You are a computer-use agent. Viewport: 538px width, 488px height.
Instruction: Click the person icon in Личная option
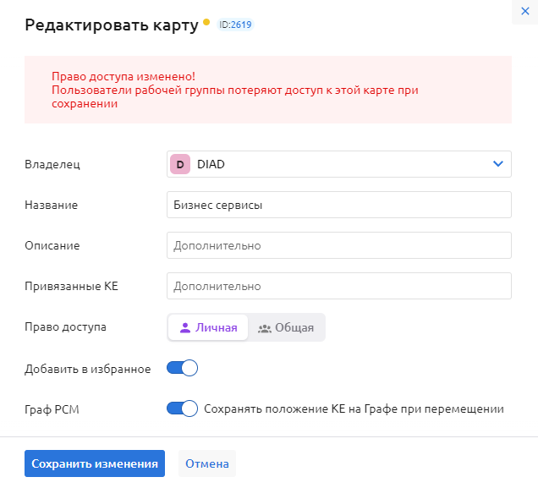click(186, 328)
